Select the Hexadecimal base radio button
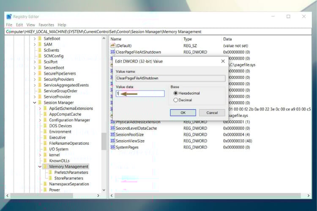Viewport: 317px width, 211px height. pos(176,93)
